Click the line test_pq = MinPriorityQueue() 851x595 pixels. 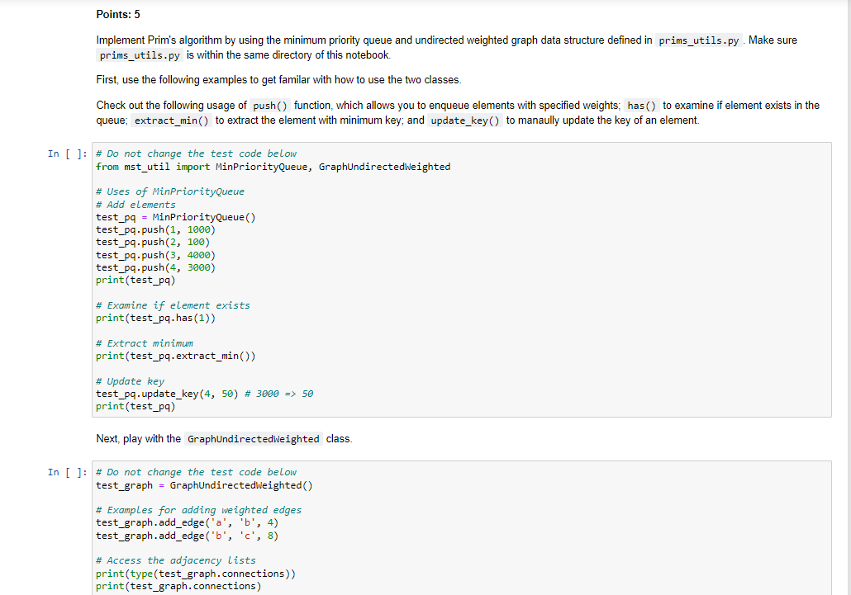pyautogui.click(x=174, y=216)
